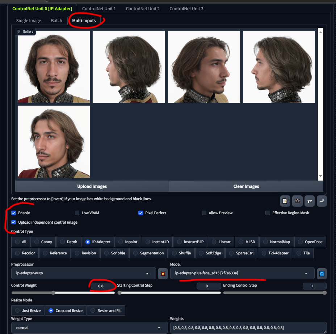
Task: Select the Recolor control type
Action: tap(25, 253)
